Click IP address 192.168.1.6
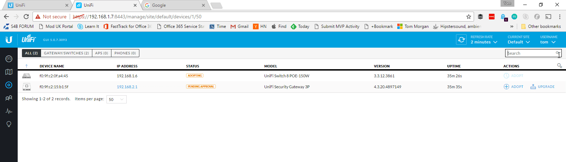Viewport: 566px width, 162px height. tap(127, 76)
